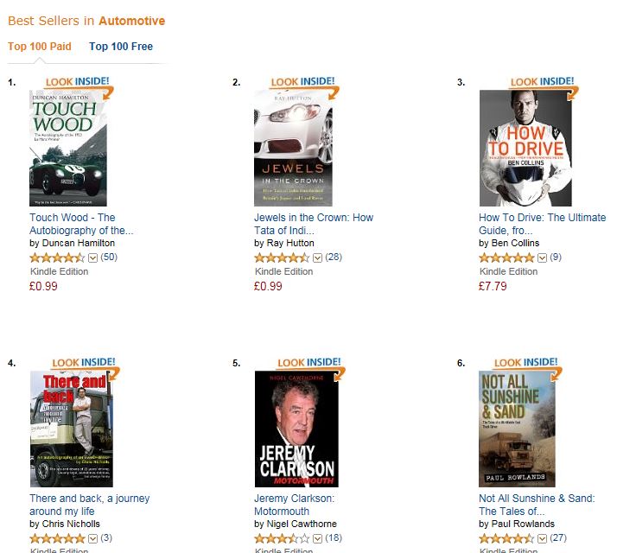The image size is (617, 553).
Task: Click star rating for Touch Wood
Action: tap(57, 257)
